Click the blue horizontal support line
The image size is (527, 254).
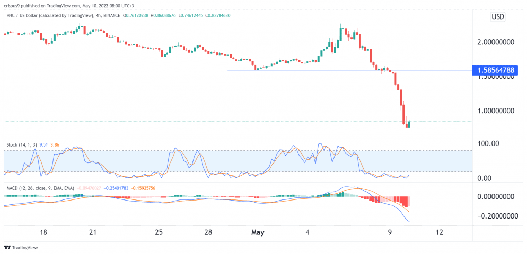click(x=349, y=70)
